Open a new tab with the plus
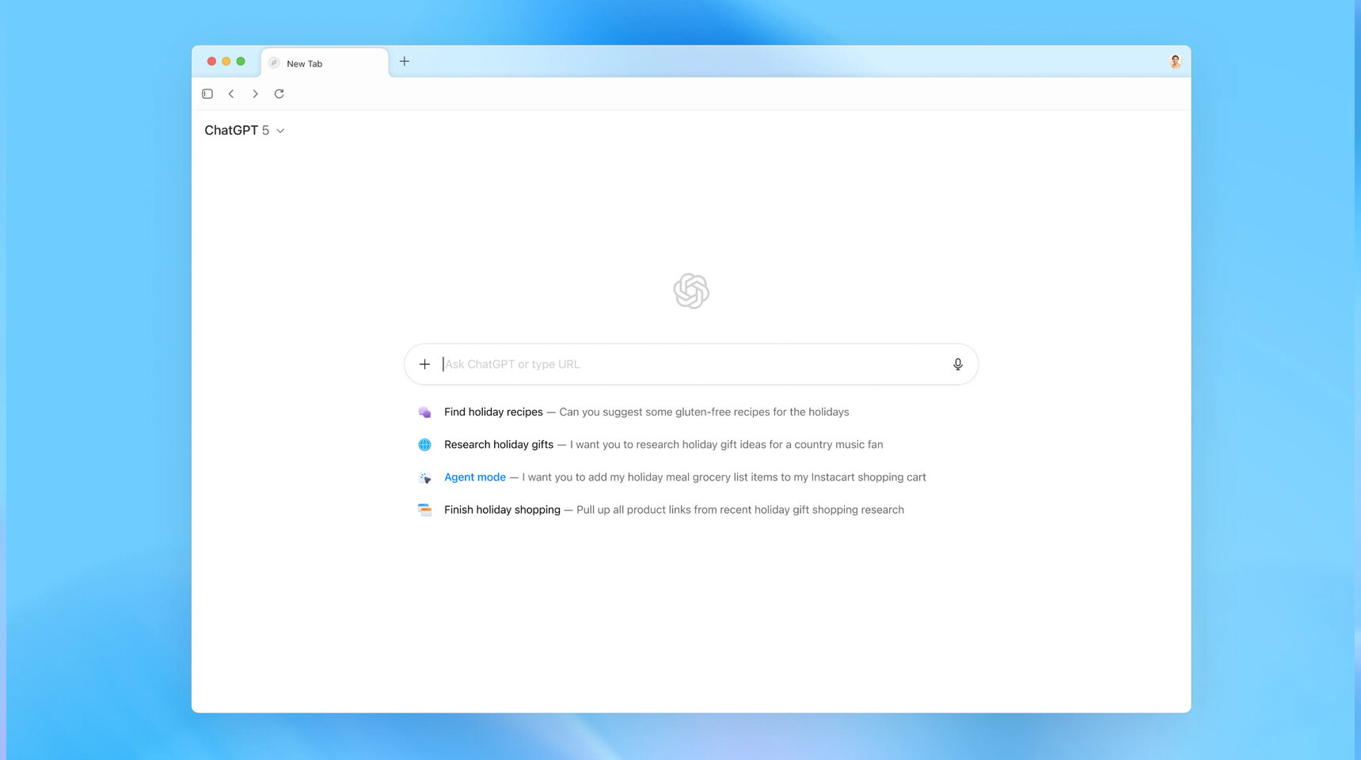This screenshot has width=1361, height=760. point(405,61)
